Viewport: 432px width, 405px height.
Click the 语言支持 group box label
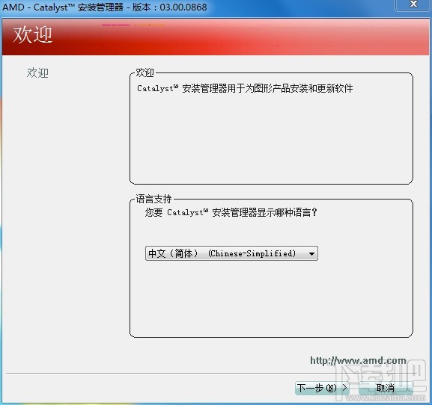(x=153, y=199)
